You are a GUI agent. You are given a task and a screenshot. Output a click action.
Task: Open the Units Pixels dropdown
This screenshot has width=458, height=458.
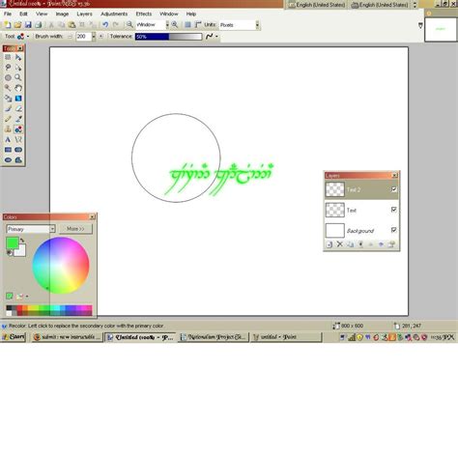click(257, 25)
